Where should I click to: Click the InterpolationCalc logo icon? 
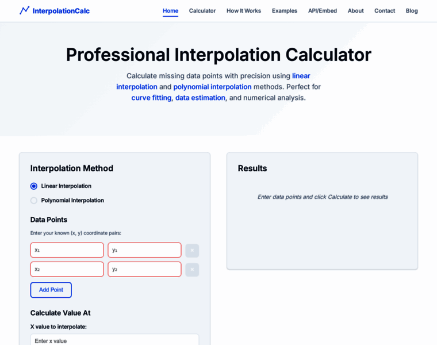point(24,10)
